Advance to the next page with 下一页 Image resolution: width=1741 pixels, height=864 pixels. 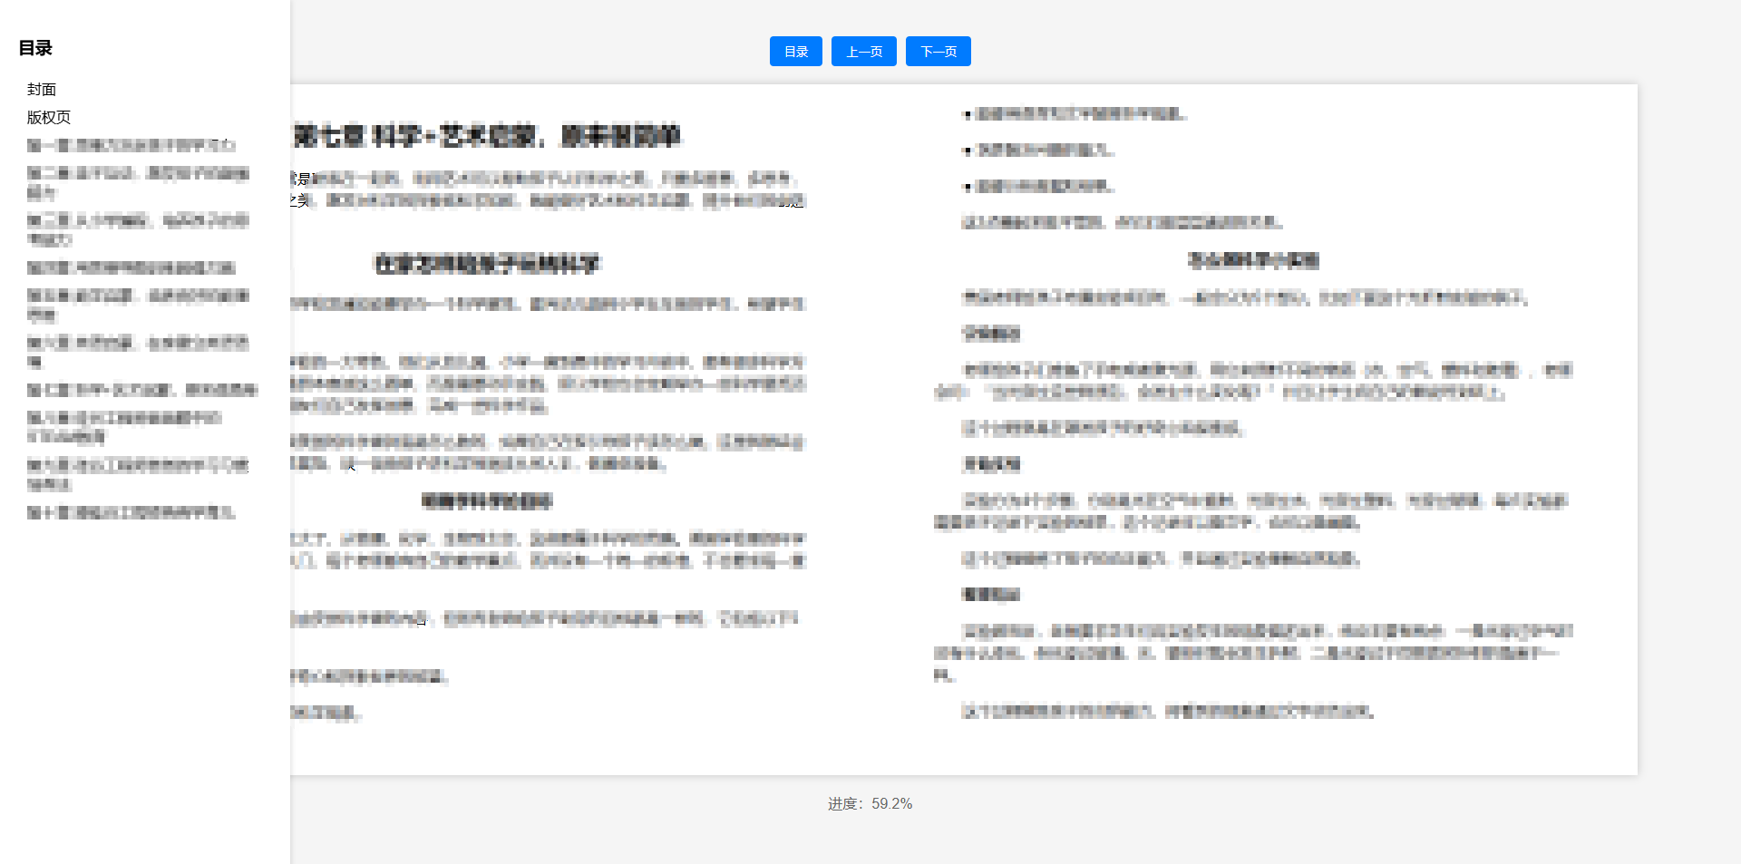pyautogui.click(x=938, y=51)
